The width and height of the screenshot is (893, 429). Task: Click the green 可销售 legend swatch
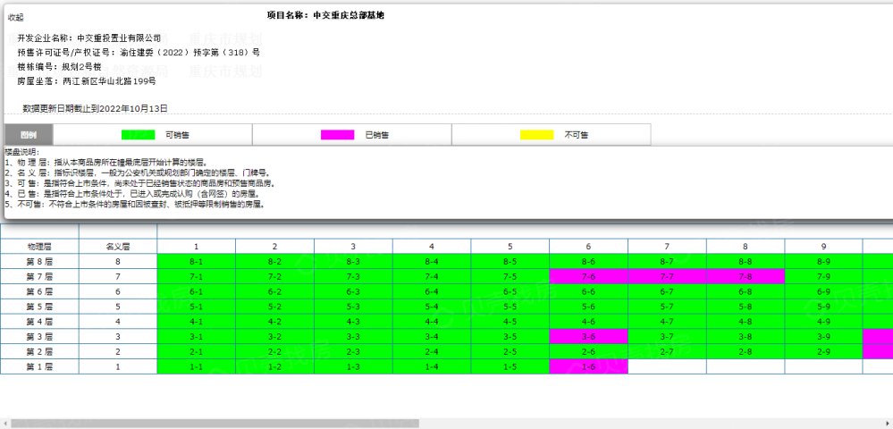tap(139, 135)
